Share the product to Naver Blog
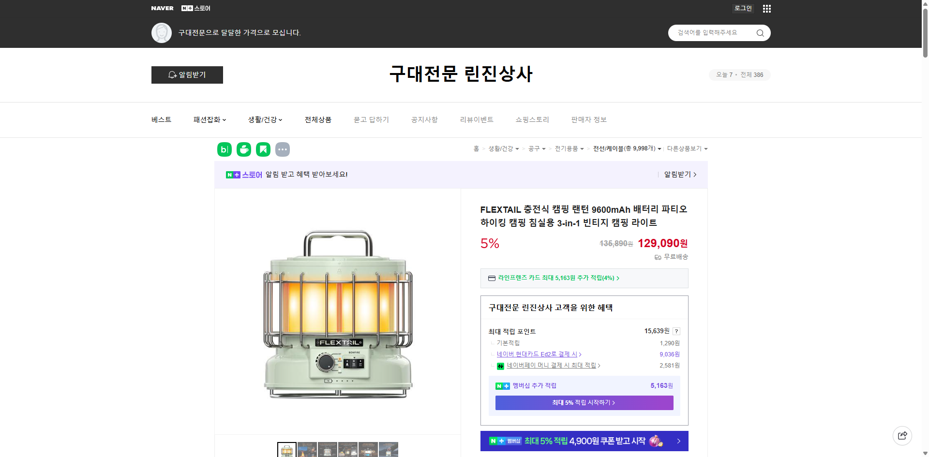Viewport: 929px width, 457px height. (x=224, y=149)
